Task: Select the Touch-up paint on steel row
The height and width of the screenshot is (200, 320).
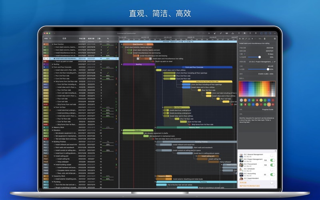Action: [x=81, y=62]
